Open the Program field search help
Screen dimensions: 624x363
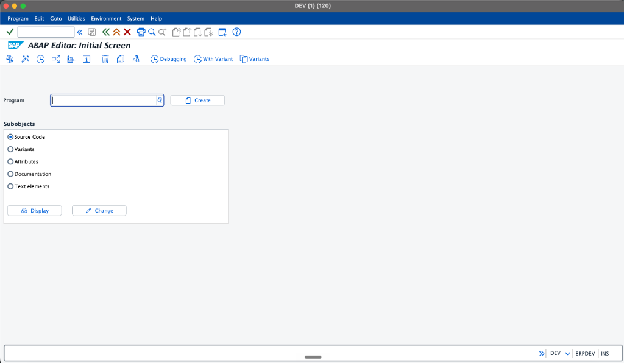[160, 100]
